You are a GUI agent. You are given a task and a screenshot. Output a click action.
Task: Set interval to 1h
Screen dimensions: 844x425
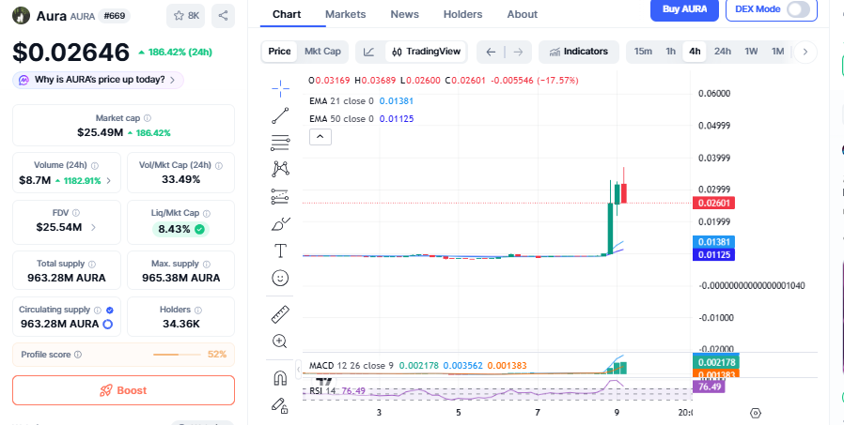(670, 52)
